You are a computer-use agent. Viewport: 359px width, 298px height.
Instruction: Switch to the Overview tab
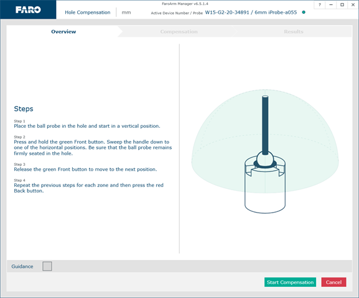[63, 32]
